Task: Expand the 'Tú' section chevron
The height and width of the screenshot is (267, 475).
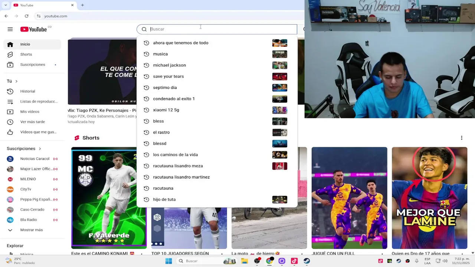Action: [16, 81]
